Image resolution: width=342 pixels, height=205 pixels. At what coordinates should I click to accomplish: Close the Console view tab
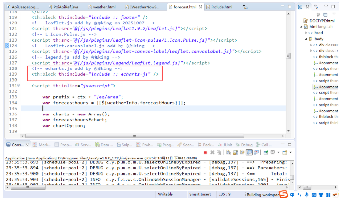(27, 145)
